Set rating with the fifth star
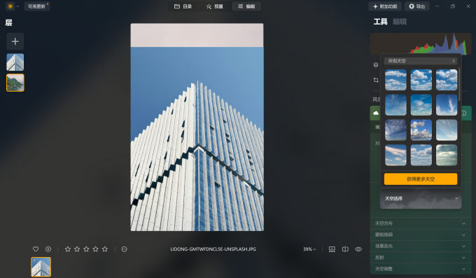The width and height of the screenshot is (476, 278). click(105, 249)
